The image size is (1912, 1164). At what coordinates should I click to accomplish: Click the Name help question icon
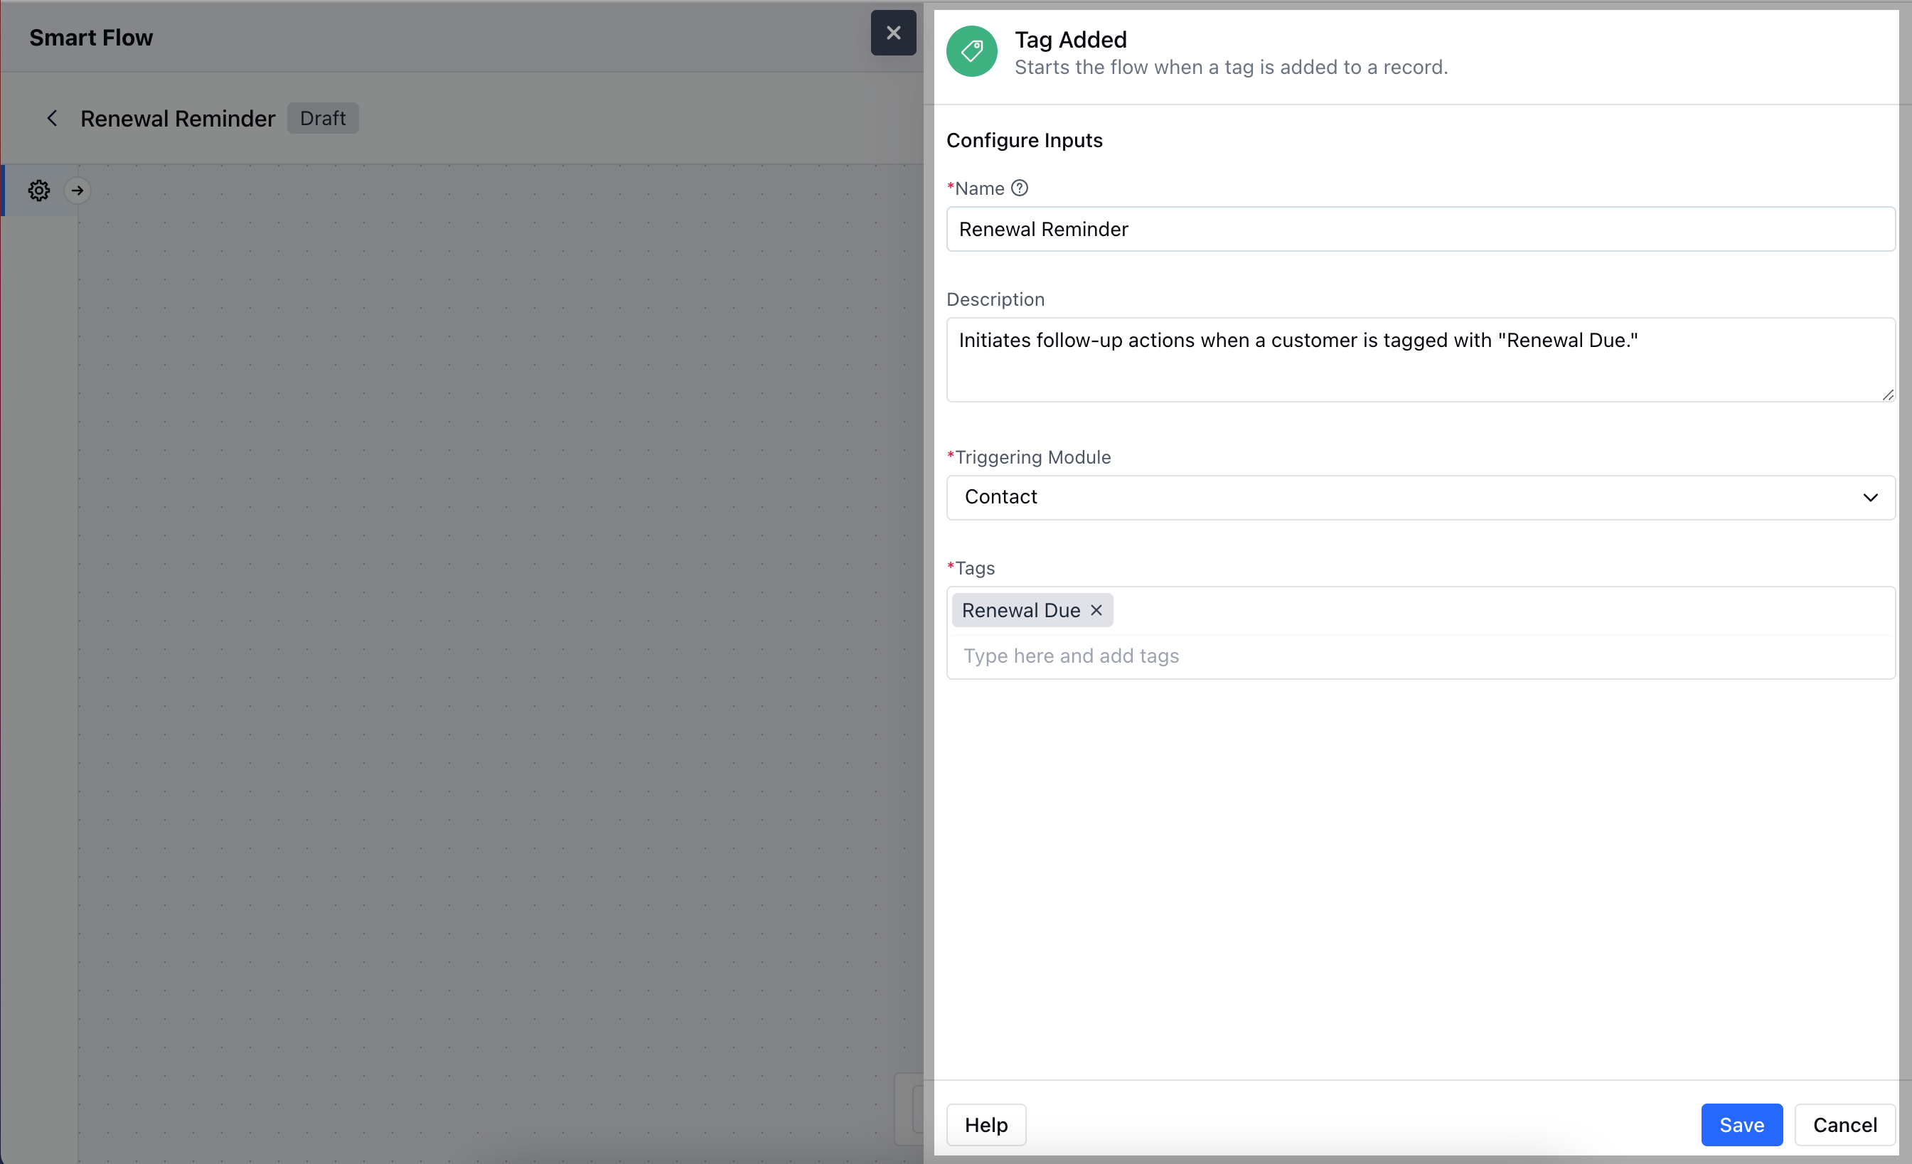coord(1020,188)
